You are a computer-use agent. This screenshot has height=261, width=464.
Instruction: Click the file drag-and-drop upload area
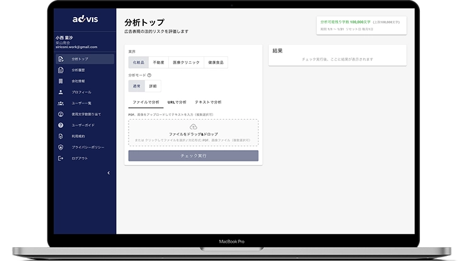(193, 132)
